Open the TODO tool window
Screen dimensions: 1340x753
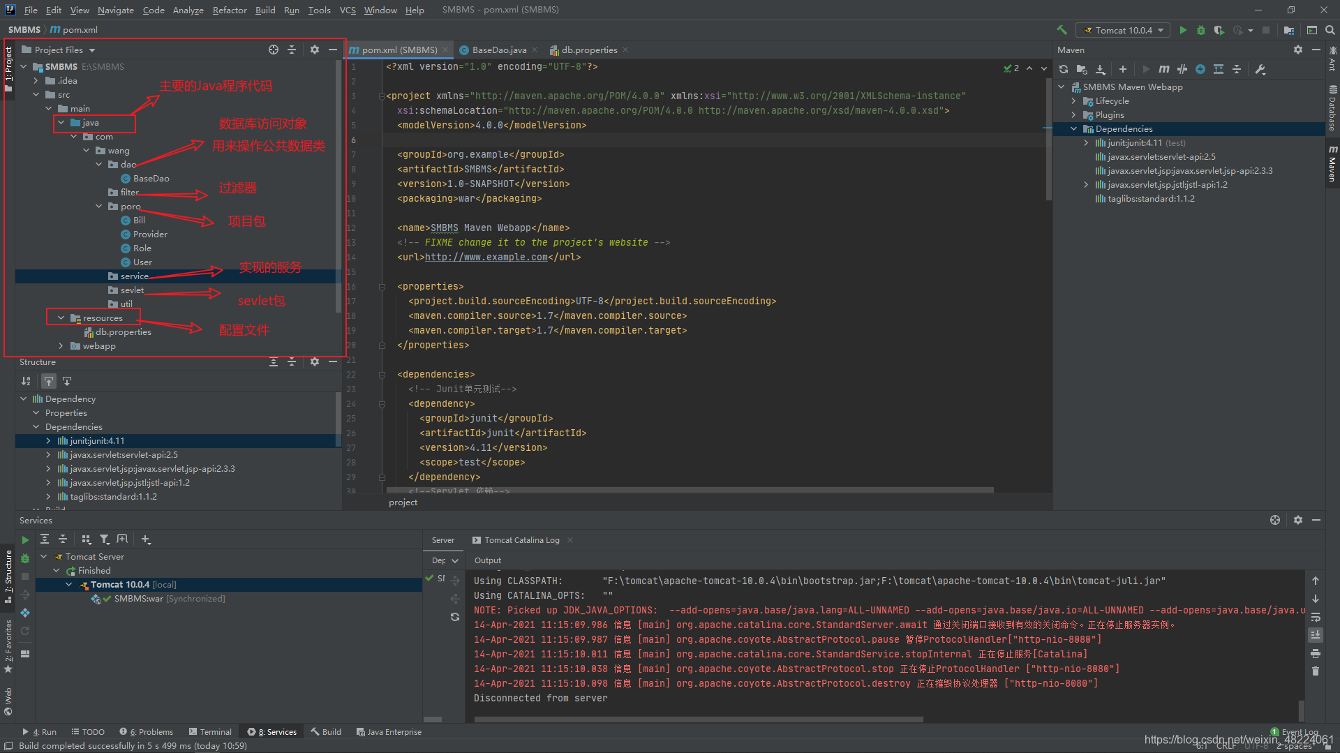pos(88,732)
